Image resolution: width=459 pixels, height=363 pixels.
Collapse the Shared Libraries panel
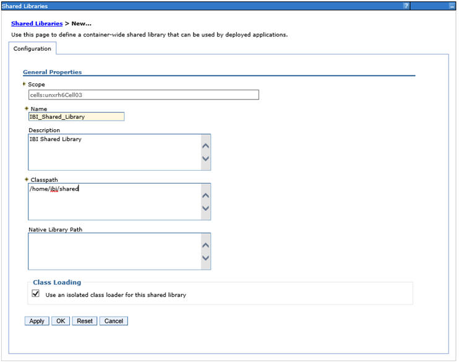pyautogui.click(x=452, y=6)
